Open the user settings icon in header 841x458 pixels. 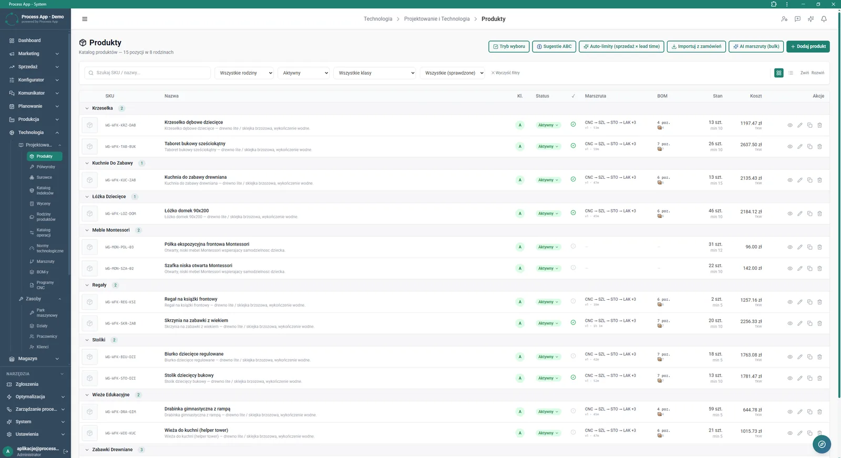point(784,19)
